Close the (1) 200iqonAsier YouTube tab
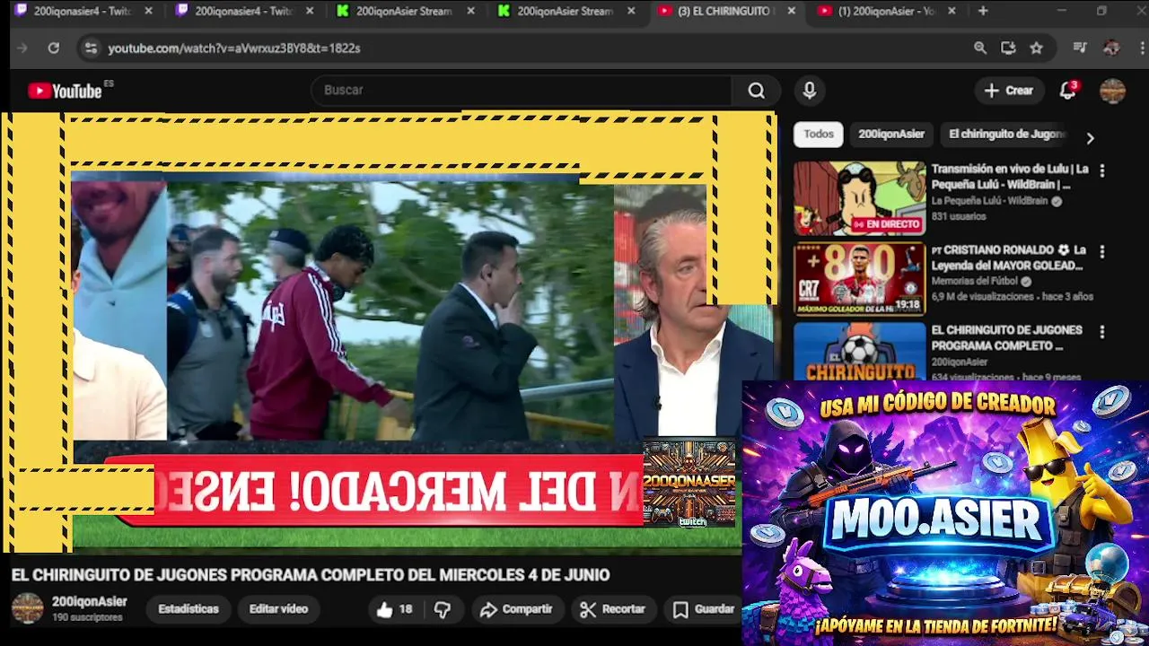This screenshot has width=1149, height=646. pos(952,11)
